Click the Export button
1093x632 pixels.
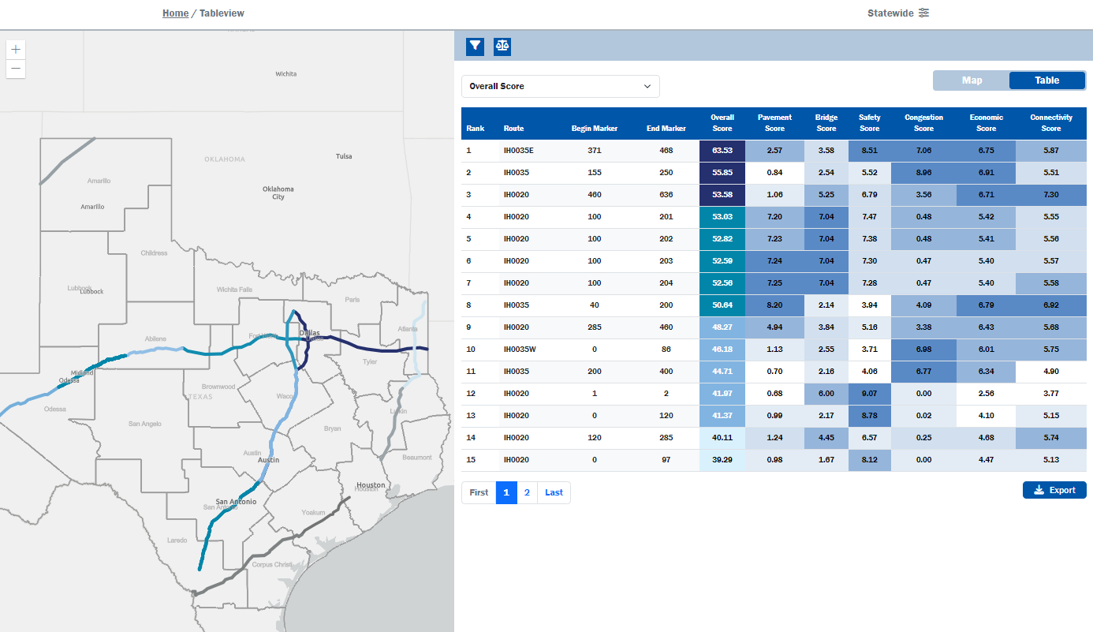(1054, 489)
